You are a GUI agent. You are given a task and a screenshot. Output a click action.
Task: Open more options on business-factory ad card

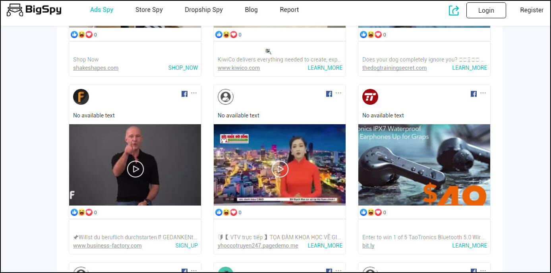(x=194, y=93)
